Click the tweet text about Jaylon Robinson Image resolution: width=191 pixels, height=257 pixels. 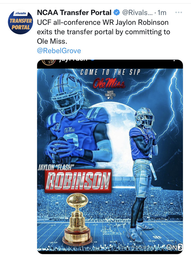tap(104, 31)
